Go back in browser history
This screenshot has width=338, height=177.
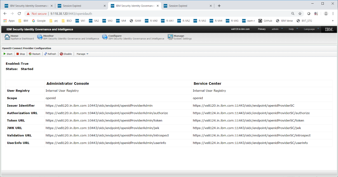(5, 14)
